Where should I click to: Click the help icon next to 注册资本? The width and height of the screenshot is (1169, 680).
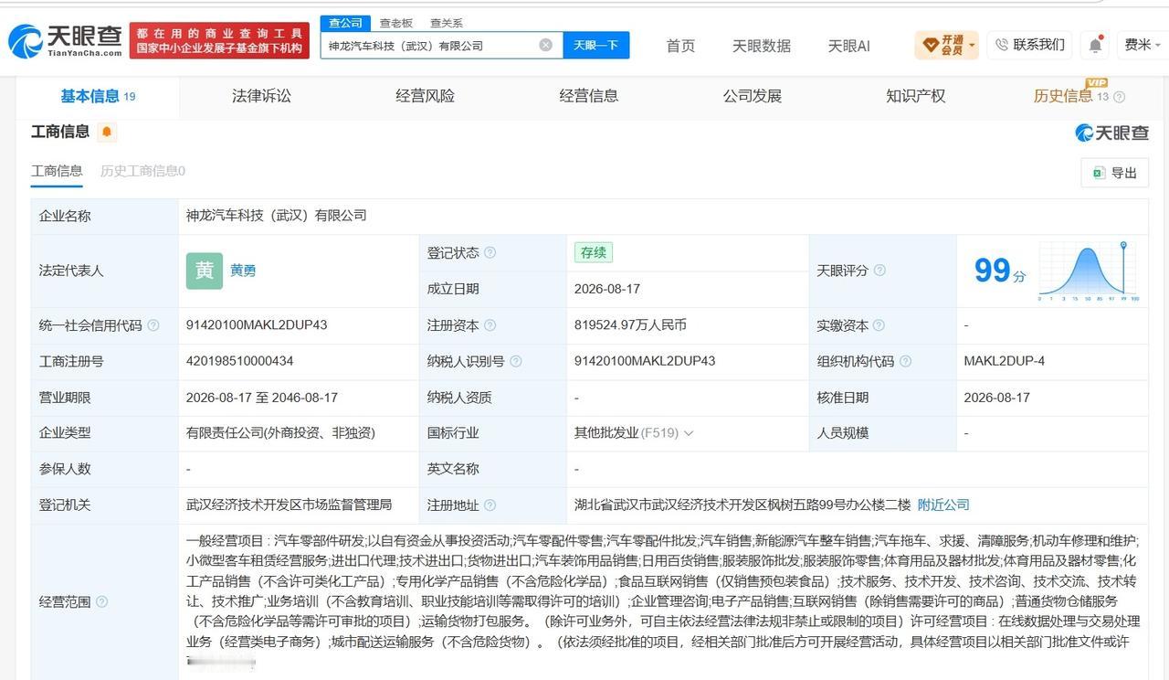coord(490,325)
